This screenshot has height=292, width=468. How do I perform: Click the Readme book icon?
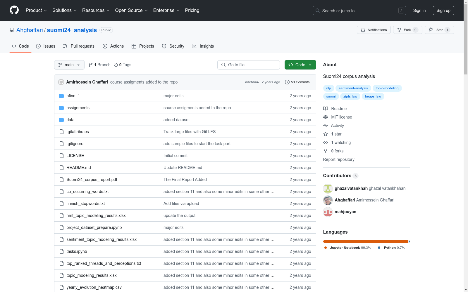point(326,109)
